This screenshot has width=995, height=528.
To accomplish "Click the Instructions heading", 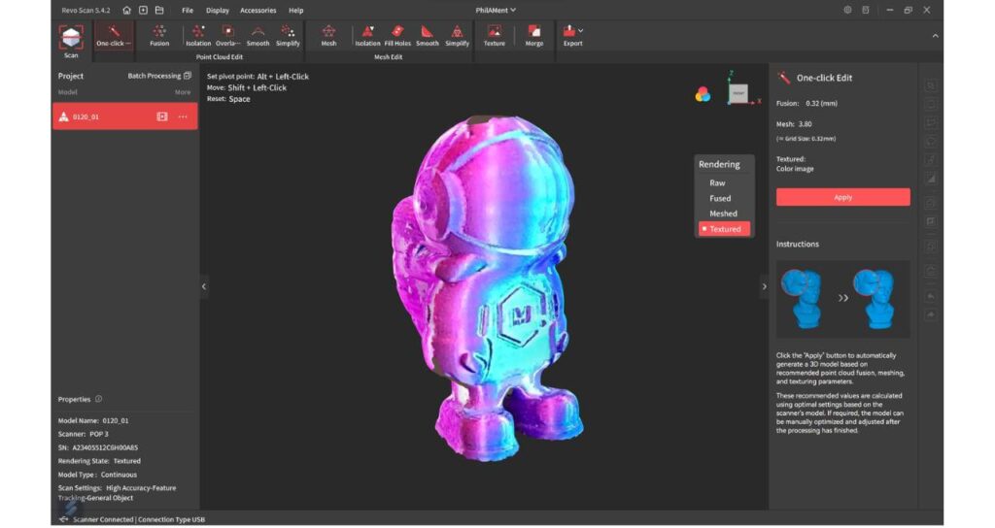I will [x=798, y=244].
